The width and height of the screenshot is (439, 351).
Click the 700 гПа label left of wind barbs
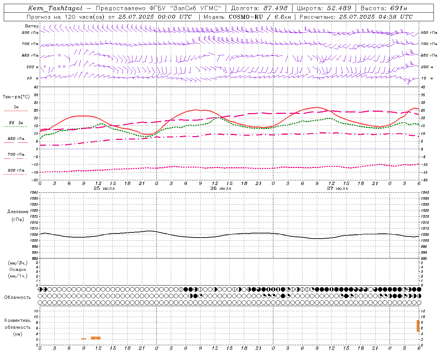point(30,44)
